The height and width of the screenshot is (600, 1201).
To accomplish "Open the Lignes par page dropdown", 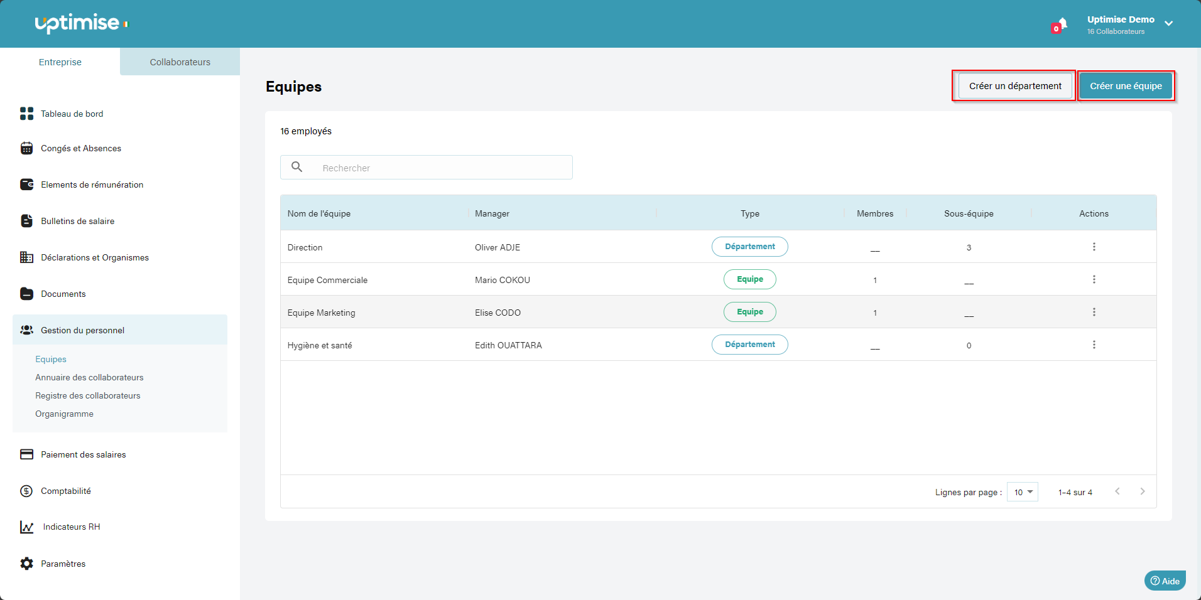I will click(x=1022, y=492).
